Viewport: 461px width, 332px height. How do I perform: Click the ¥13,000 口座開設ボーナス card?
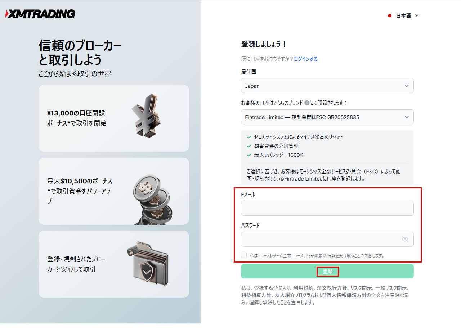[x=113, y=118]
